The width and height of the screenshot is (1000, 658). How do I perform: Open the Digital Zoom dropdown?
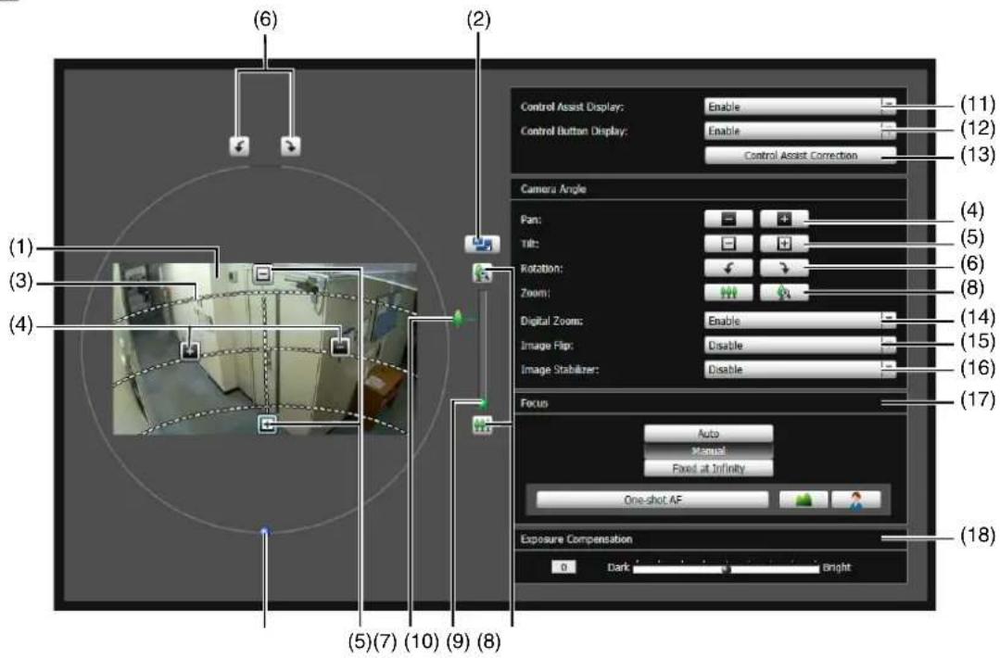(800, 321)
